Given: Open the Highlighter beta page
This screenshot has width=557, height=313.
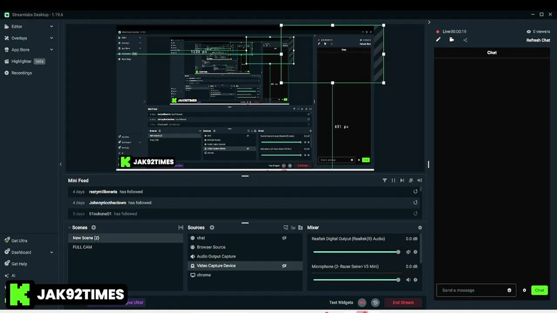Looking at the screenshot, I should pos(24,61).
